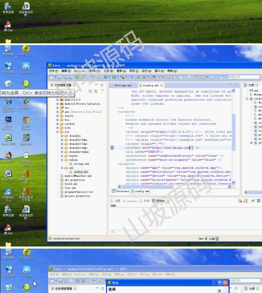This screenshot has height=293, width=262.
Task: Open the 编辑(E) menu in undimmed ADT window
Action: click(x=66, y=71)
